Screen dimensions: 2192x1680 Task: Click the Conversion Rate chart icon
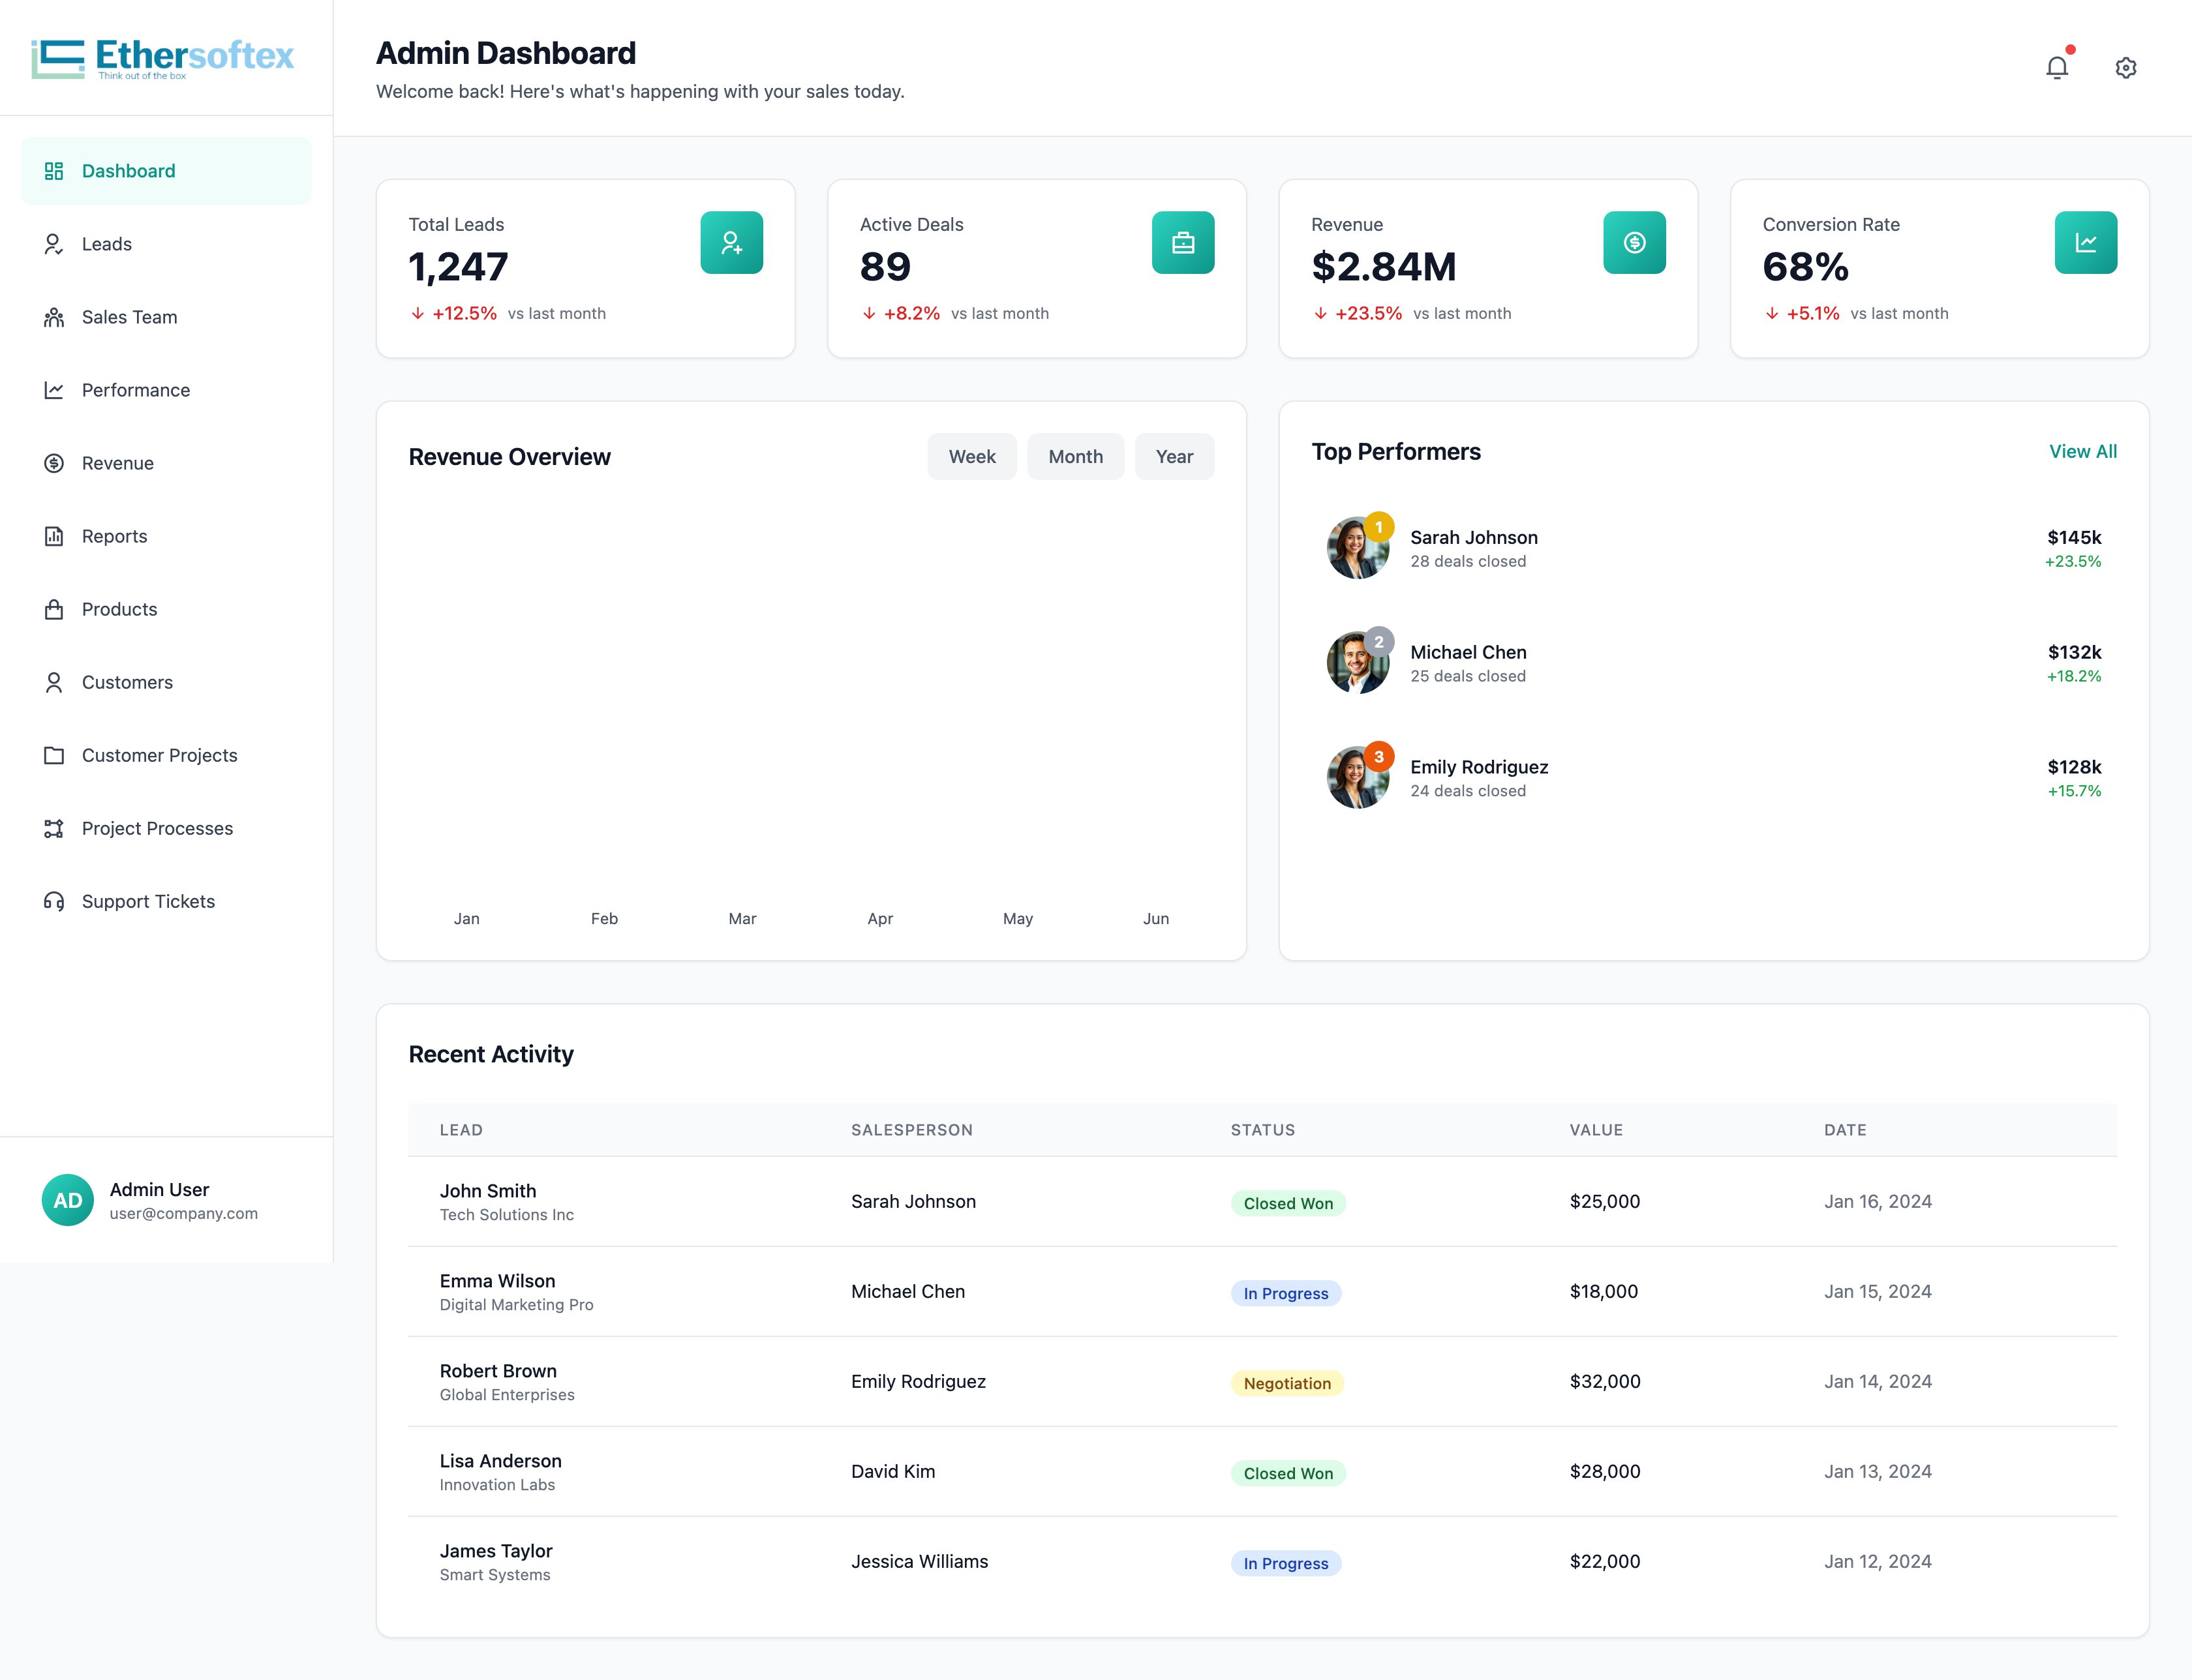[2086, 242]
